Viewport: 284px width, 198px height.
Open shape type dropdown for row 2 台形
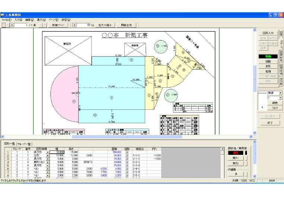pyautogui.click(x=48, y=155)
